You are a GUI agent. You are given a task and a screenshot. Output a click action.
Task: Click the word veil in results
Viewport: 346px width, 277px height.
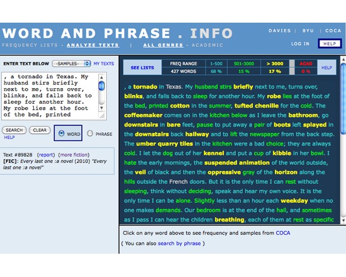point(140,172)
